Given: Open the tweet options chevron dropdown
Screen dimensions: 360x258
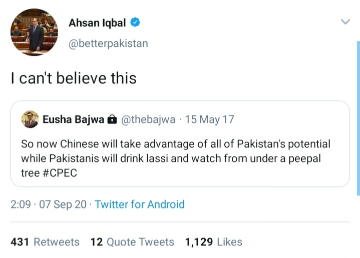Looking at the screenshot, I should [x=345, y=22].
